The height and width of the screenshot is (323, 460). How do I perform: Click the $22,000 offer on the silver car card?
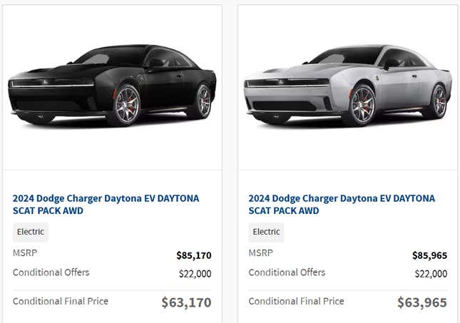431,274
